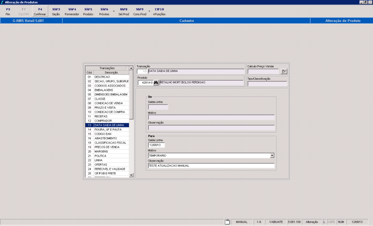Click the ShF8 Sel.Prod toolbar button

point(124,12)
